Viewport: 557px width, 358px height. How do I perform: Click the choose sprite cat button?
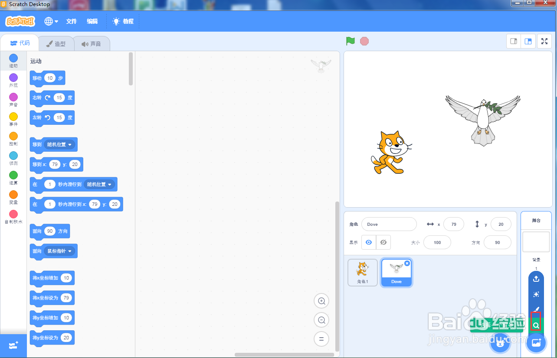pyautogui.click(x=500, y=343)
